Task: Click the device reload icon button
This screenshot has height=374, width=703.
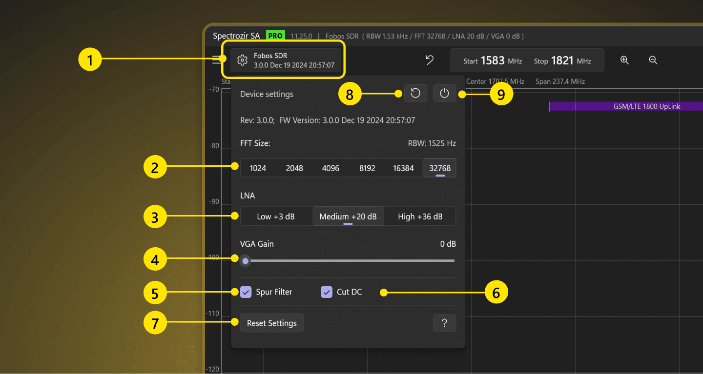Action: 415,93
